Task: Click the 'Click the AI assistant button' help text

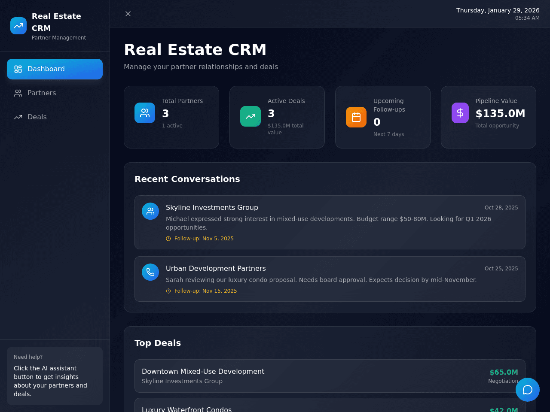Action: pyautogui.click(x=51, y=381)
